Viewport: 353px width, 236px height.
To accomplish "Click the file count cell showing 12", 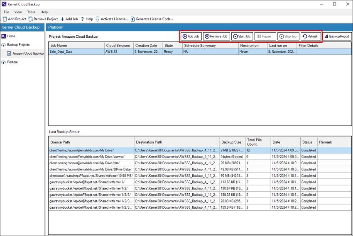I will (x=258, y=150).
